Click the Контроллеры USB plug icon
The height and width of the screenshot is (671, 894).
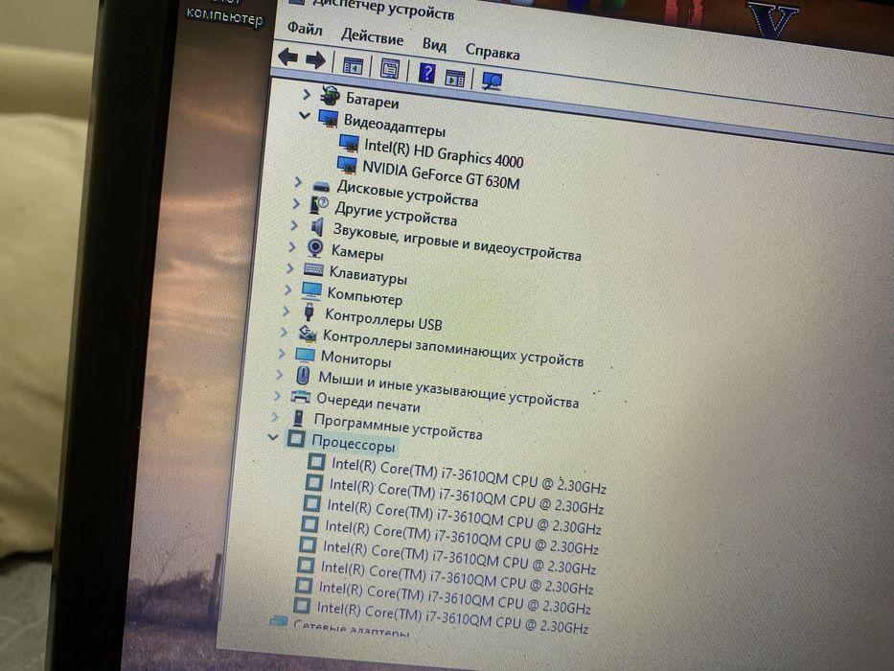309,312
